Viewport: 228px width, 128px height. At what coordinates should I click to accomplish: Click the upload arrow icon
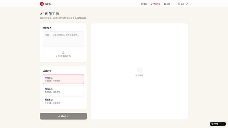pos(63,52)
